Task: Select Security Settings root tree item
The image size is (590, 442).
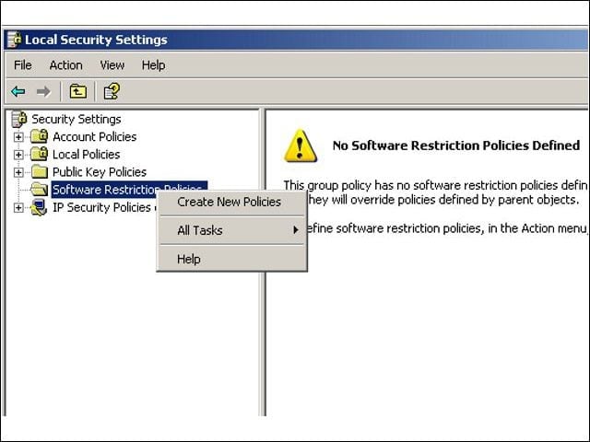Action: click(x=76, y=119)
